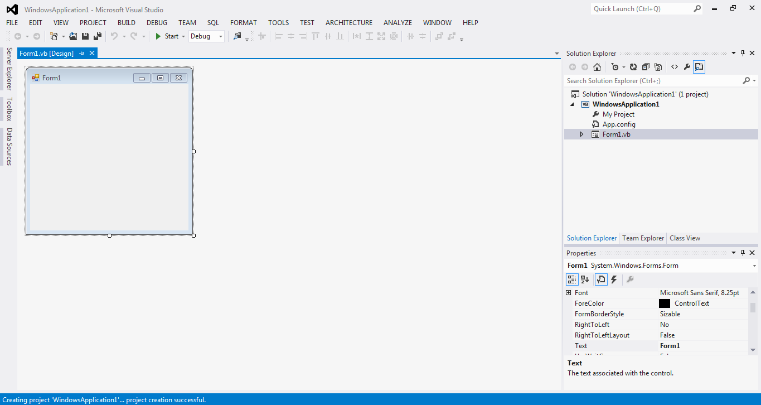Image resolution: width=761 pixels, height=405 pixels.
Task: Click the Bring to Front layout icon
Action: 439,36
